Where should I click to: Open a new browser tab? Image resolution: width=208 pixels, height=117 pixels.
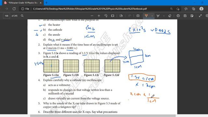[x=46, y=3]
